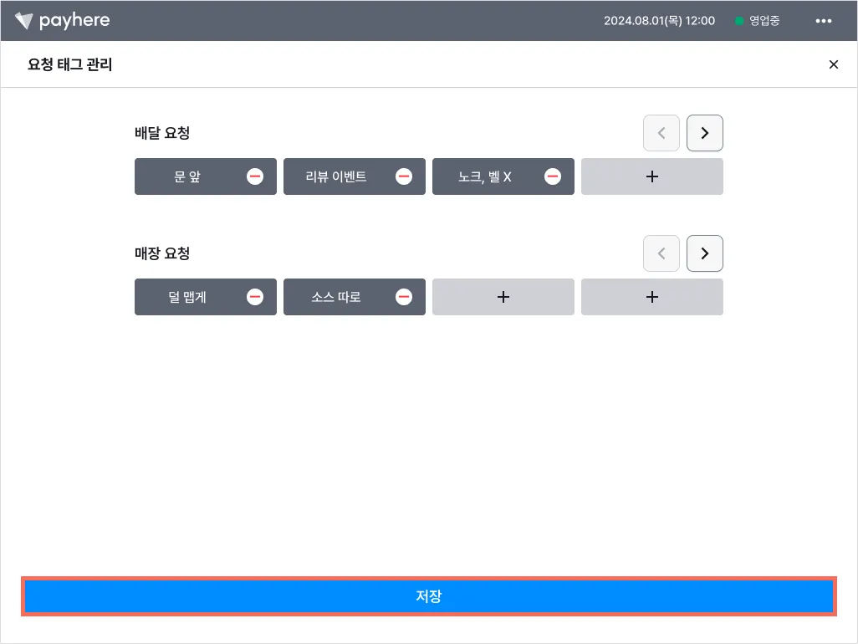The width and height of the screenshot is (858, 644).
Task: Remove the 소스 따로 tag minus icon
Action: (404, 297)
